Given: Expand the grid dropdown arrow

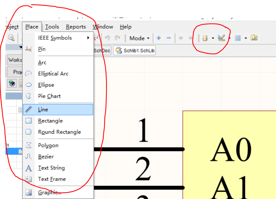Looking at the screenshot, I should tap(246, 38).
